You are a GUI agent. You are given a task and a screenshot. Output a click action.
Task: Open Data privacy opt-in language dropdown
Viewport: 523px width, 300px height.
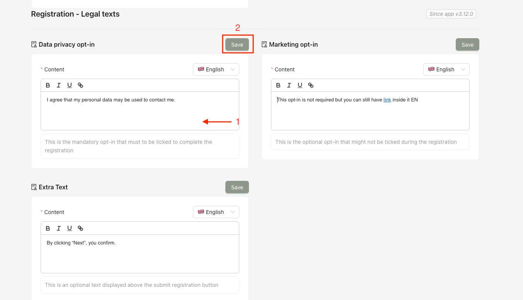coord(216,69)
